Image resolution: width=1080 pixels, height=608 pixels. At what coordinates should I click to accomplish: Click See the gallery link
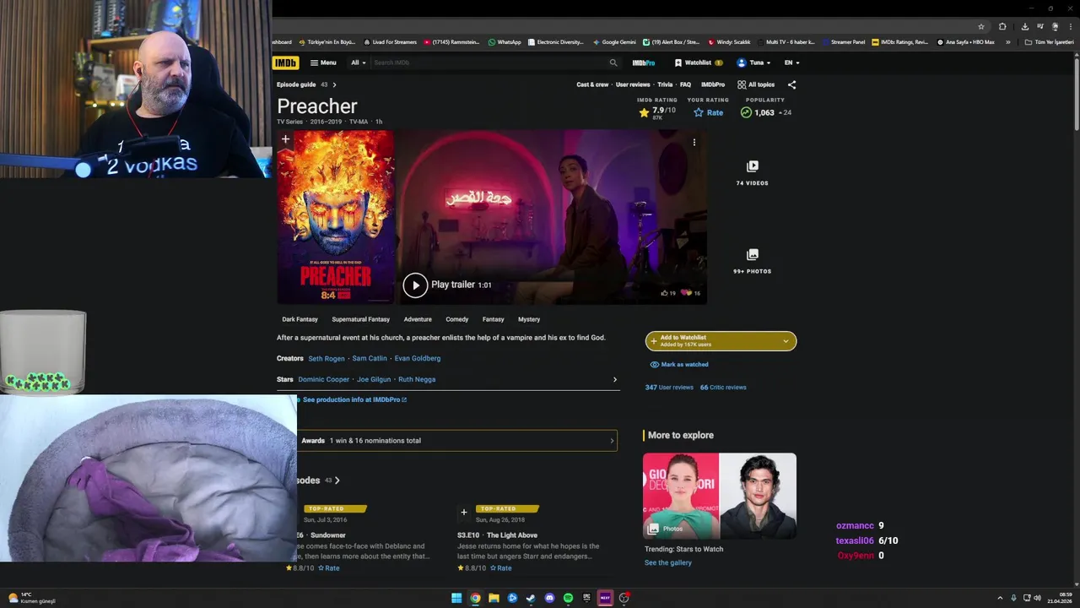pyautogui.click(x=668, y=562)
